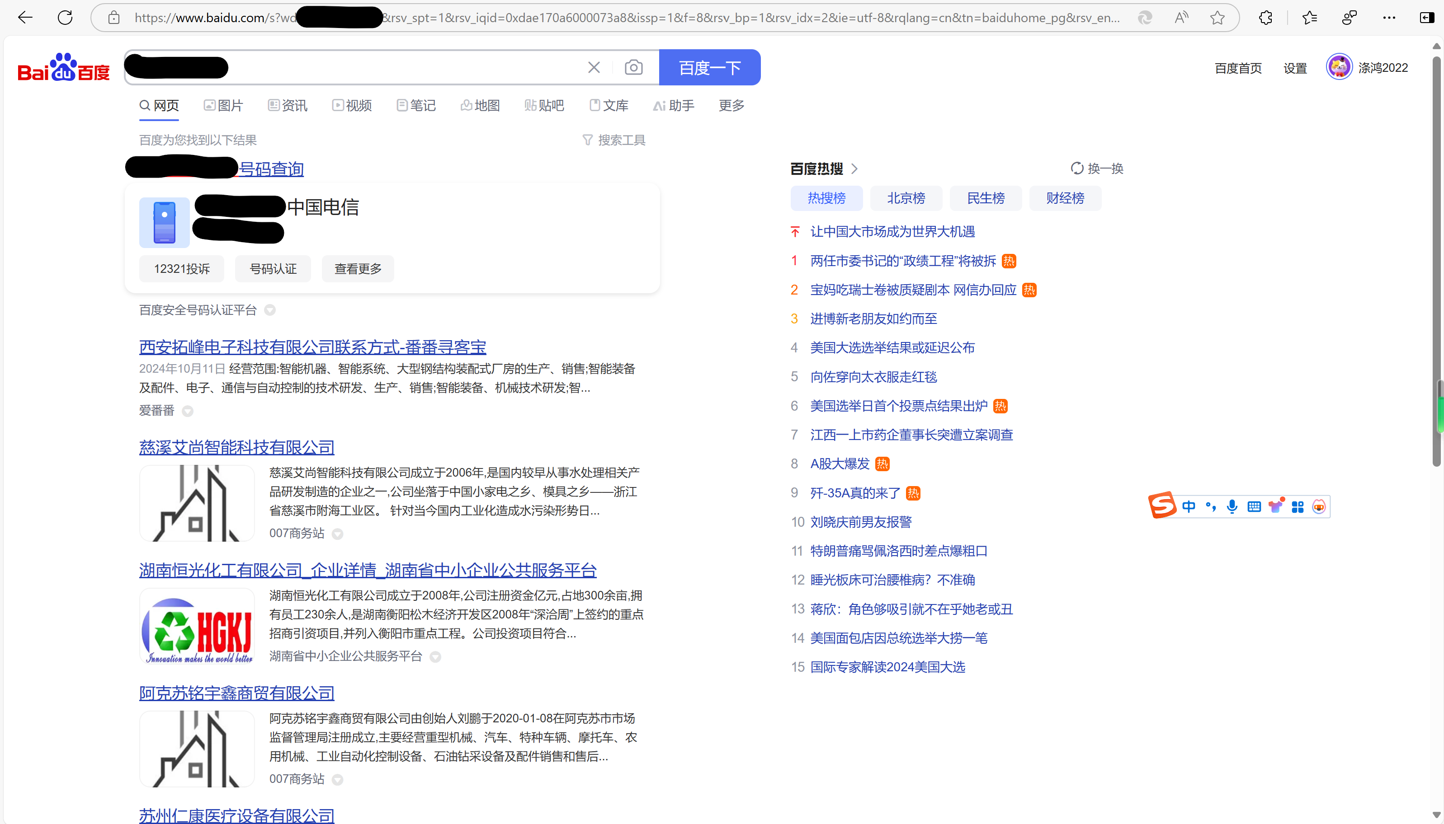Click the 百度一下 search button
This screenshot has height=824, width=1444.
[709, 67]
